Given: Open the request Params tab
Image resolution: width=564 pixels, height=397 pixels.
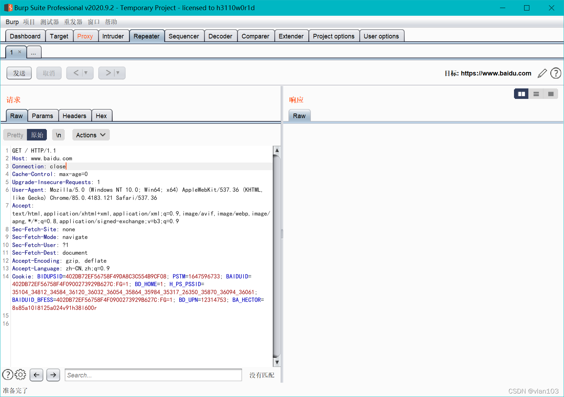Looking at the screenshot, I should pyautogui.click(x=43, y=116).
